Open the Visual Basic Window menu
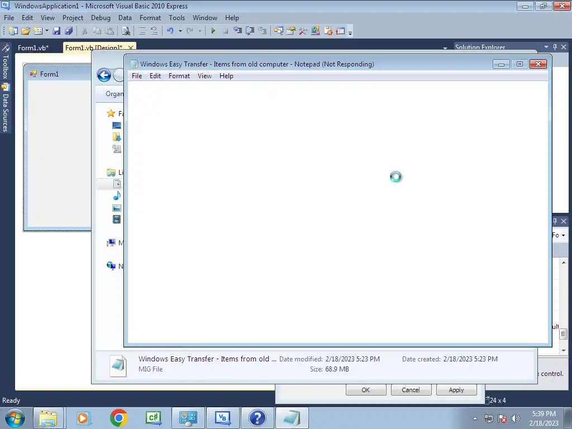Screen dimensions: 572x429 [204, 18]
